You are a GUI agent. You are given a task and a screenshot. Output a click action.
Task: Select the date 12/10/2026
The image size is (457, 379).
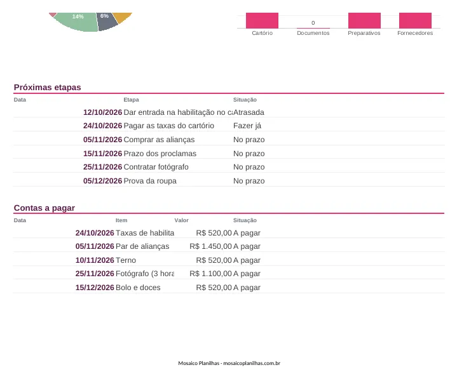tap(102, 112)
